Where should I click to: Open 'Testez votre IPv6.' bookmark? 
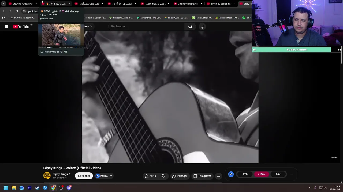[x=202, y=18]
